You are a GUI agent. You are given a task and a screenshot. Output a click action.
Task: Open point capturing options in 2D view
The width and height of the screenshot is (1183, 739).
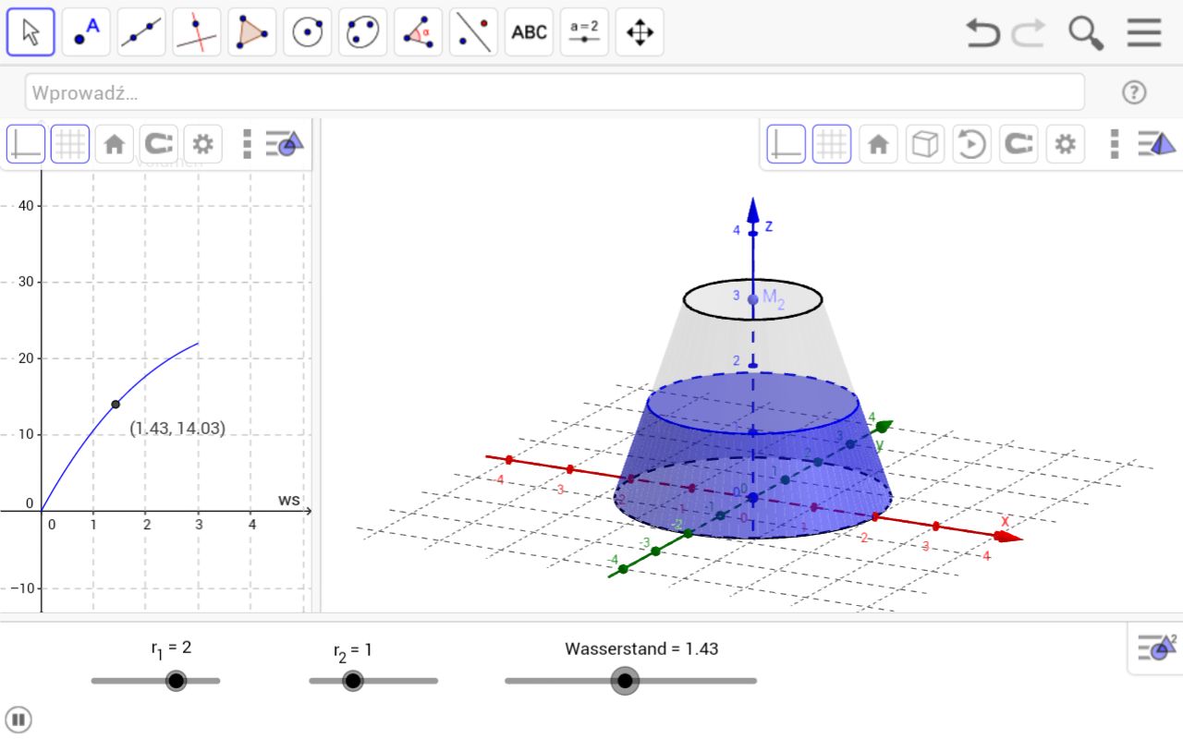tap(159, 144)
